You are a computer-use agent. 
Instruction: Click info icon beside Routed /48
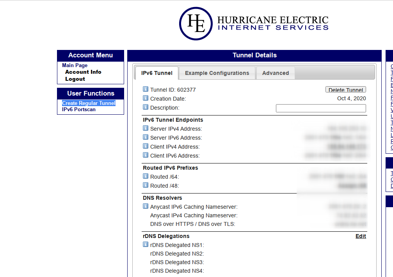point(145,185)
